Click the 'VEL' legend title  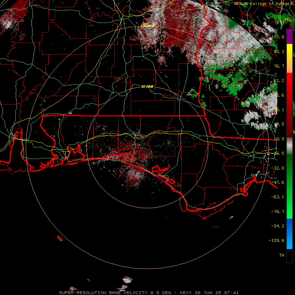288,20
